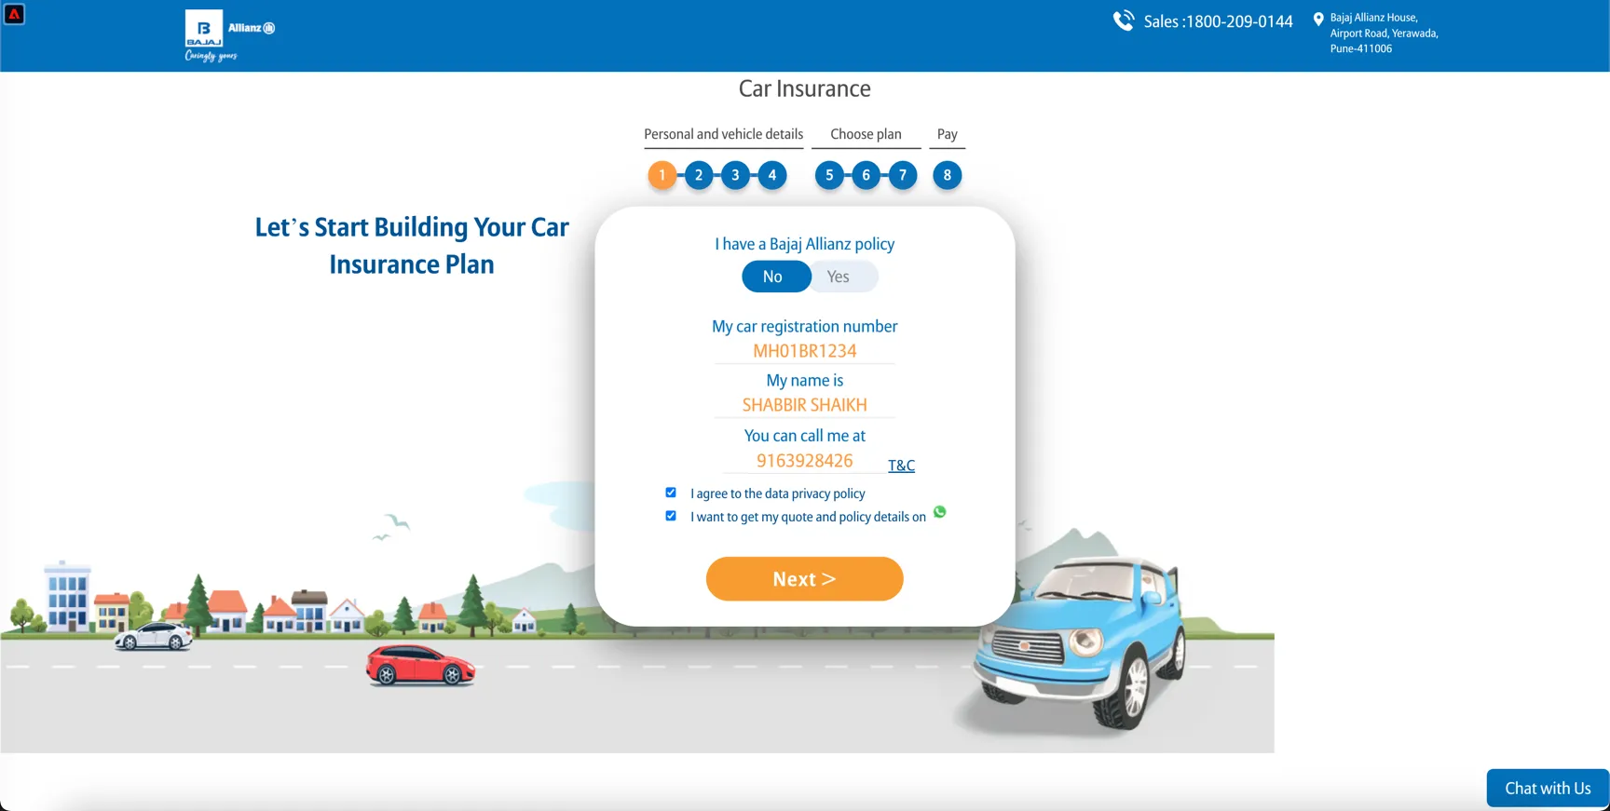Click 'My name is' label
This screenshot has height=811, width=1610.
point(805,381)
